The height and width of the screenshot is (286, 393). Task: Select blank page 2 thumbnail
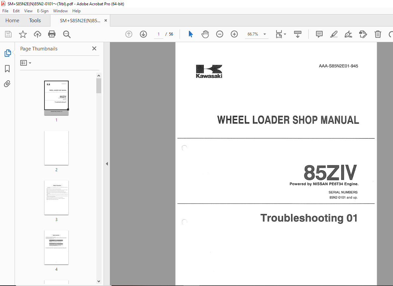click(56, 148)
